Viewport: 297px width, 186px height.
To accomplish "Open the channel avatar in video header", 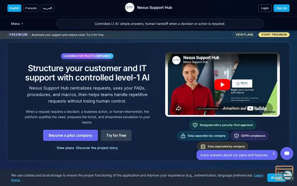I will [x=176, y=60].
